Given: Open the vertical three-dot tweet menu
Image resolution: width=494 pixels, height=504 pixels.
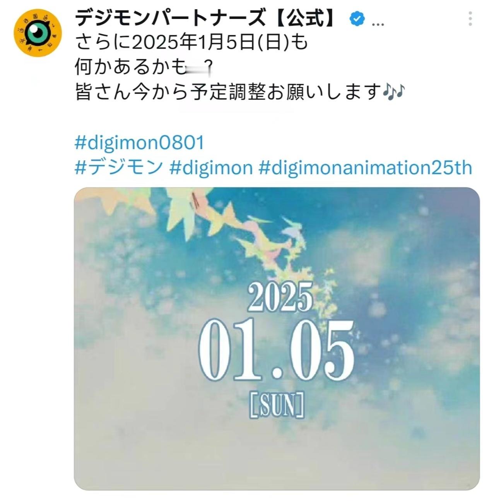Looking at the screenshot, I should pyautogui.click(x=470, y=19).
